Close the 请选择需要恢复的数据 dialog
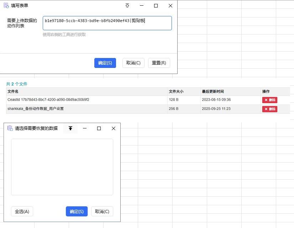 (114, 128)
